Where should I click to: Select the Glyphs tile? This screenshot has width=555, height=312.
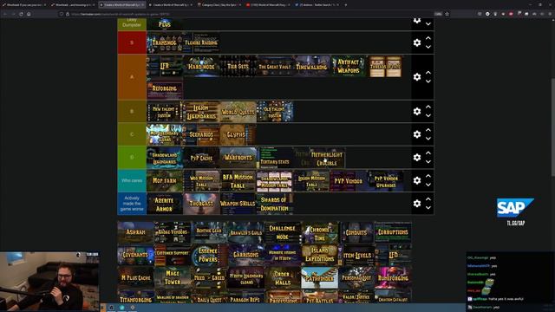click(x=238, y=134)
